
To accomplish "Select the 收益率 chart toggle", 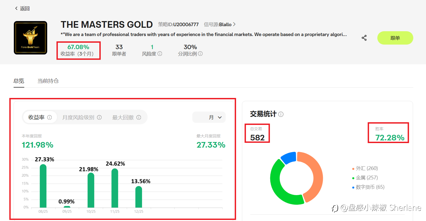I will pos(40,117).
